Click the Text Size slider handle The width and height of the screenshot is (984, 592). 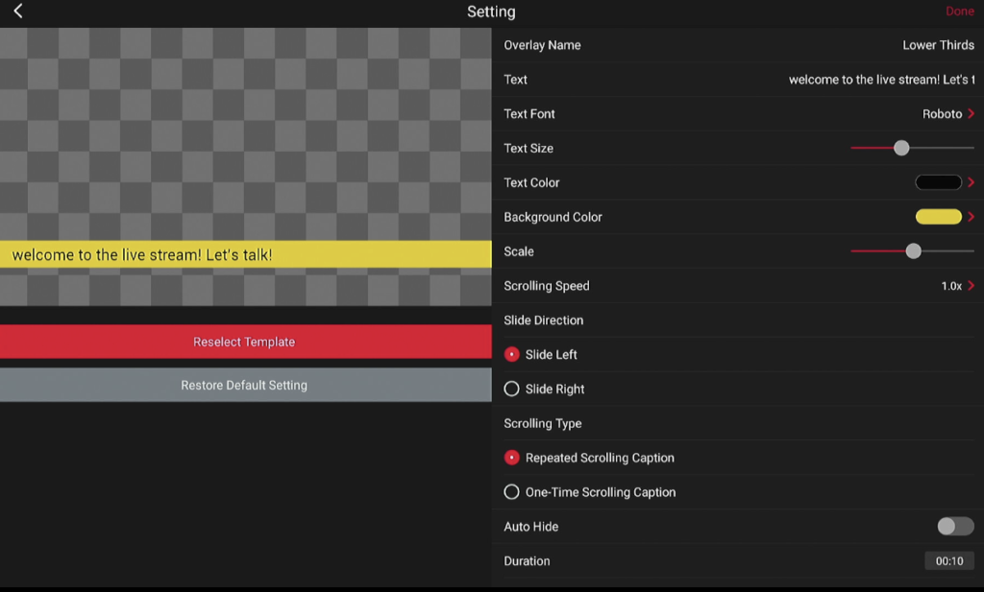[x=901, y=148]
